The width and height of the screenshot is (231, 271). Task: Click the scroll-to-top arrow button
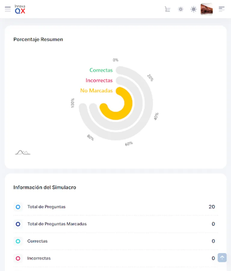coord(222,257)
